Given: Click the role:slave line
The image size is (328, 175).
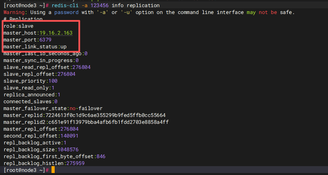Looking at the screenshot, I should [18, 26].
